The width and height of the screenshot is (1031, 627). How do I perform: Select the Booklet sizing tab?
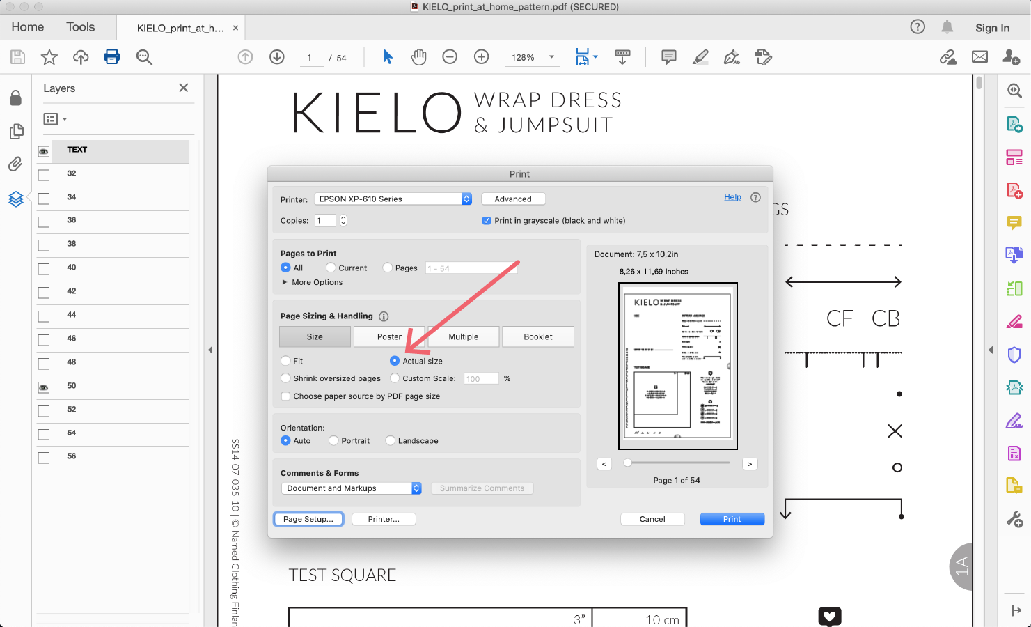click(x=538, y=336)
